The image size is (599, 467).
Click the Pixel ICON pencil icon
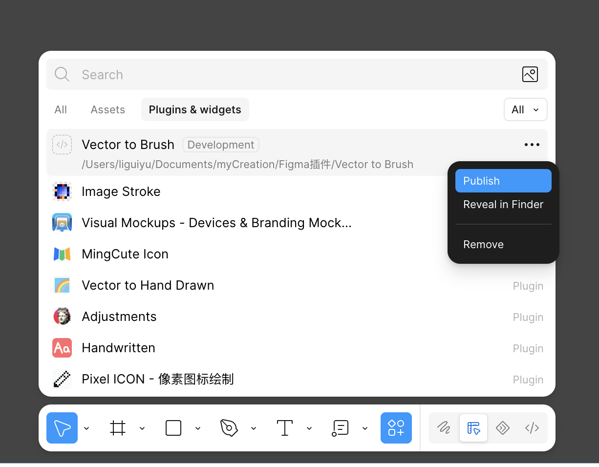[62, 379]
